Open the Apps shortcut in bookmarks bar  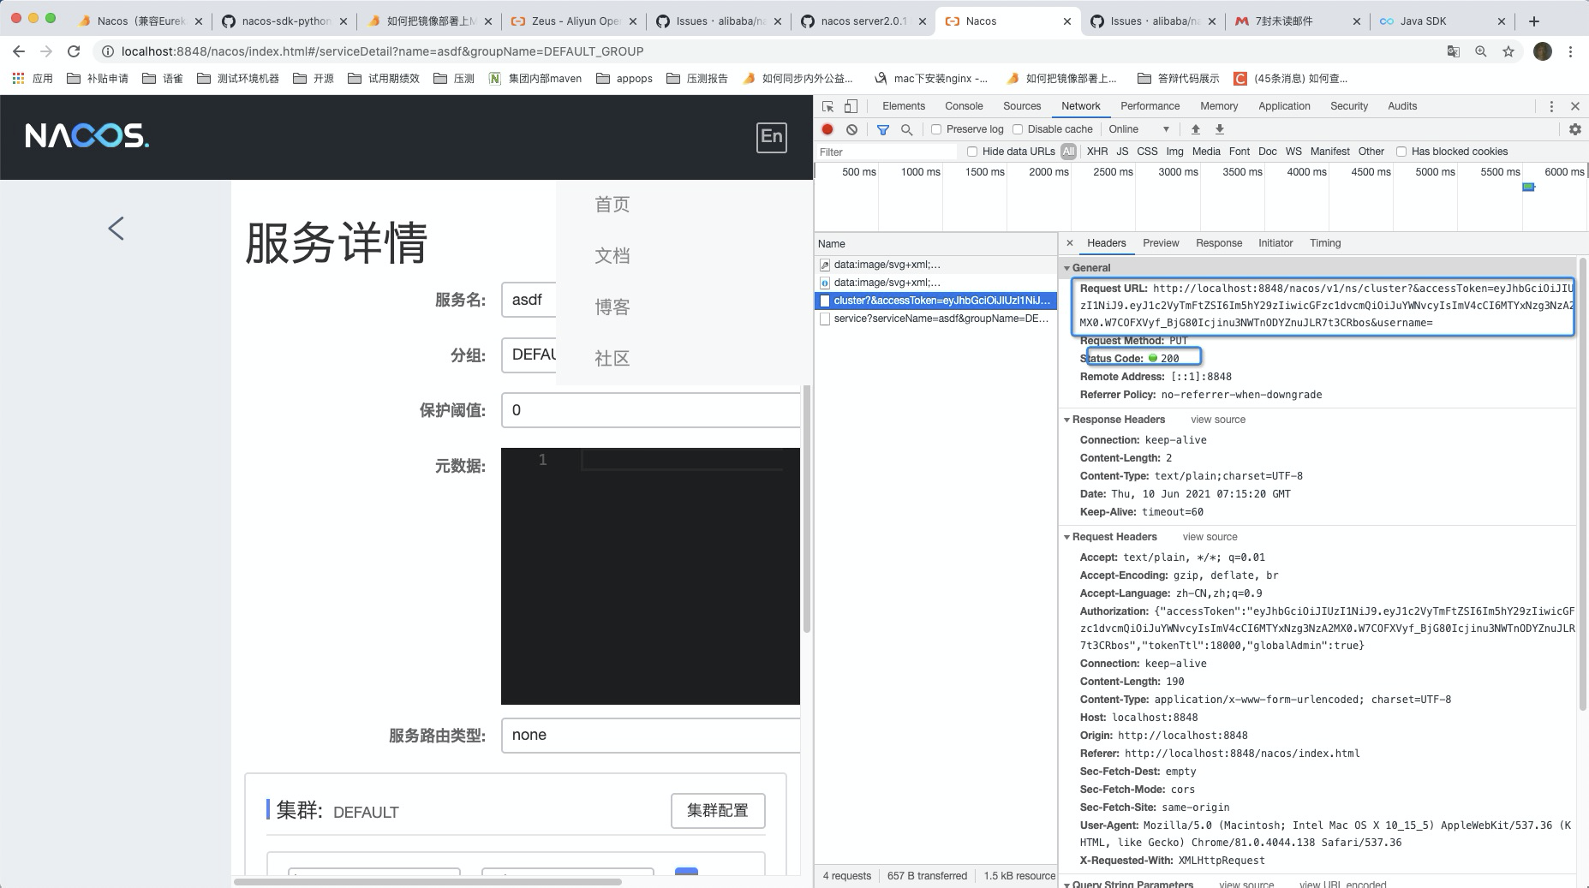pos(32,78)
